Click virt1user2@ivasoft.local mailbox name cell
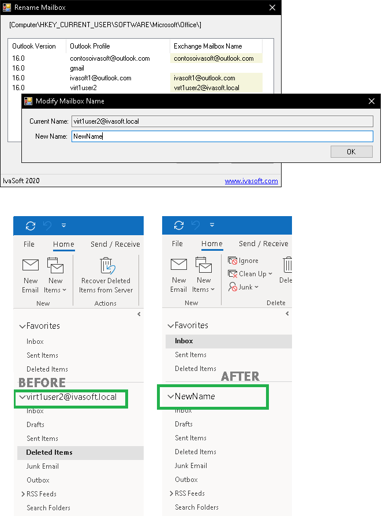This screenshot has width=382, height=527. pyautogui.click(x=216, y=88)
